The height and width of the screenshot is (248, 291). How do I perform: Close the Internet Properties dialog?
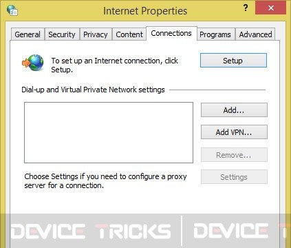[270, 8]
